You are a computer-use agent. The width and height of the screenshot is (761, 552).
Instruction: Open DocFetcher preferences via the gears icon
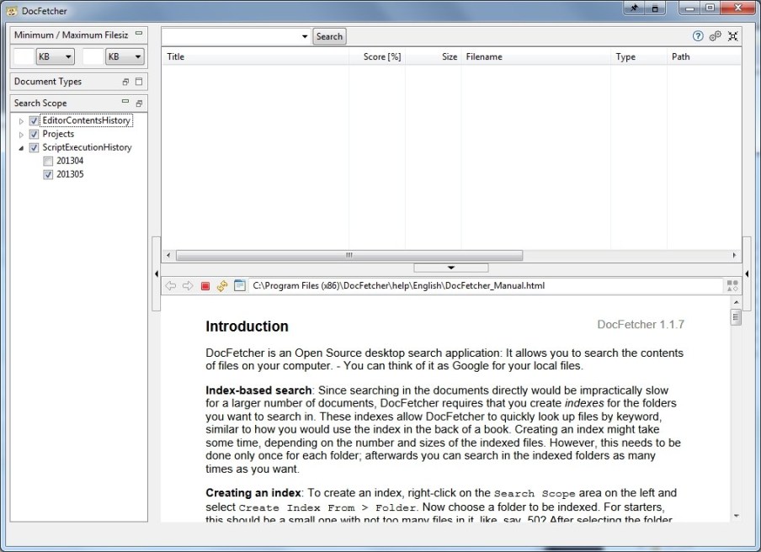(715, 36)
